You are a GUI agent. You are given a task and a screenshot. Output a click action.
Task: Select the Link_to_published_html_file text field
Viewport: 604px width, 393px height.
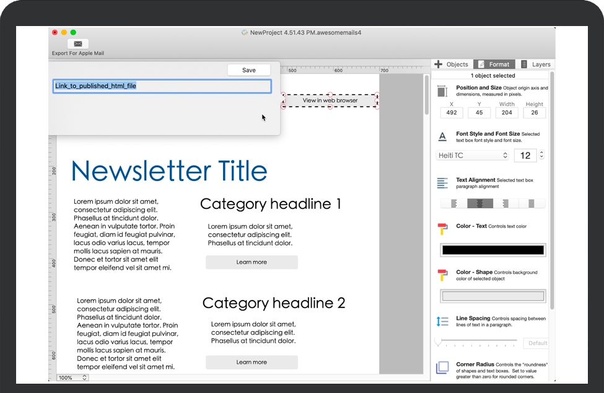point(162,86)
